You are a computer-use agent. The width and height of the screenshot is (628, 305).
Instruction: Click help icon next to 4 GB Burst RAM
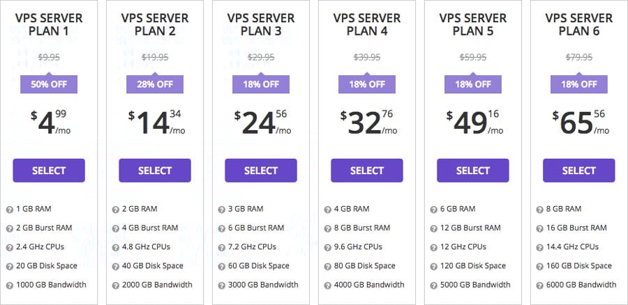point(116,228)
